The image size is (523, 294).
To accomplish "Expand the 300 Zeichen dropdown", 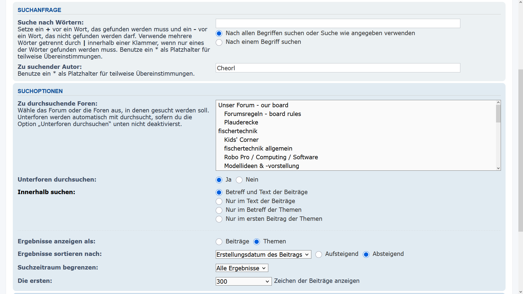I will click(244, 281).
